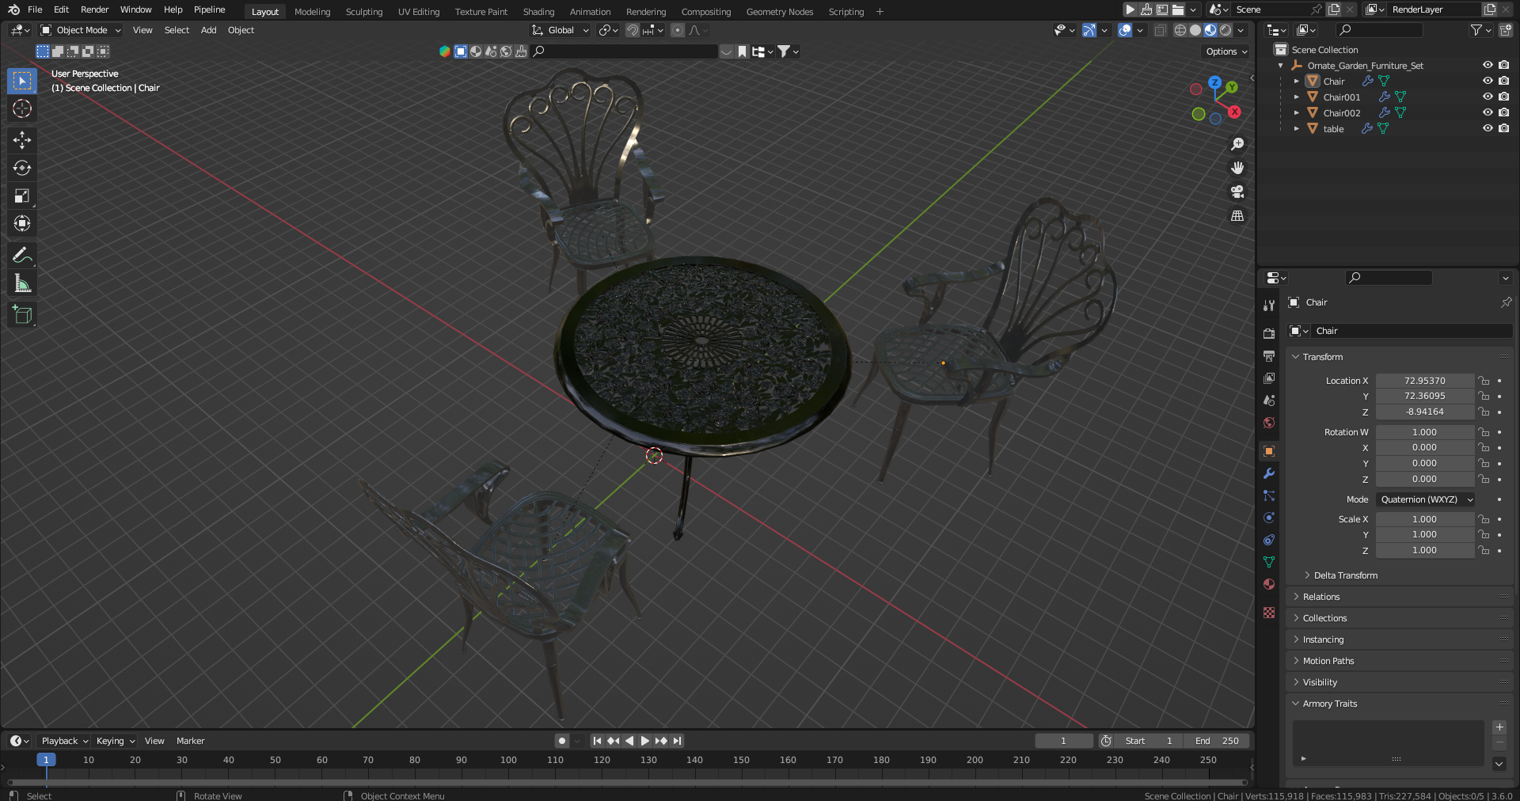Screen dimensions: 1520x801
Task: Expand the Chair002 tree item
Action: (x=1296, y=112)
